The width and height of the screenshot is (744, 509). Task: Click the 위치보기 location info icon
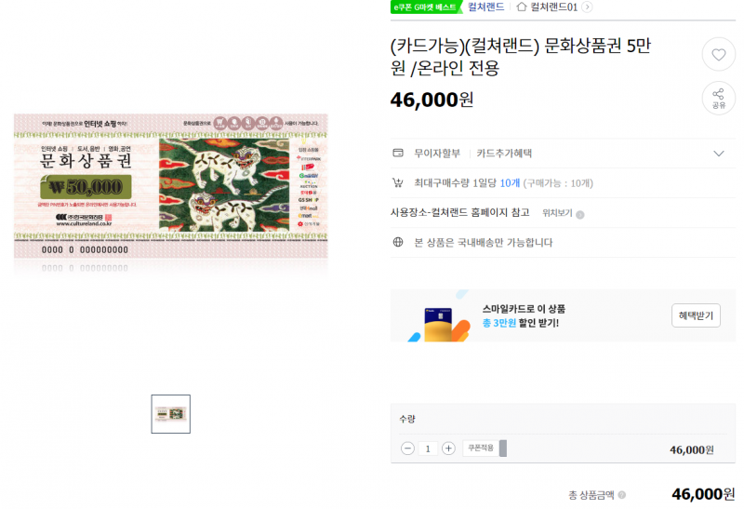(579, 215)
